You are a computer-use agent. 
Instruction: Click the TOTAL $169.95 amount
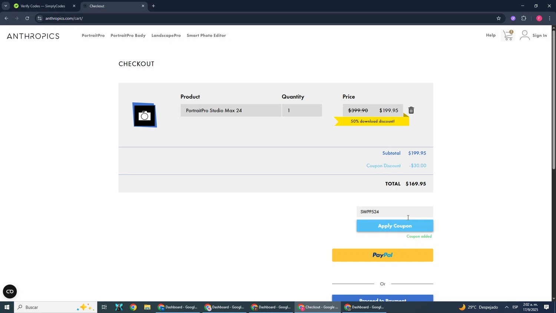(x=416, y=184)
